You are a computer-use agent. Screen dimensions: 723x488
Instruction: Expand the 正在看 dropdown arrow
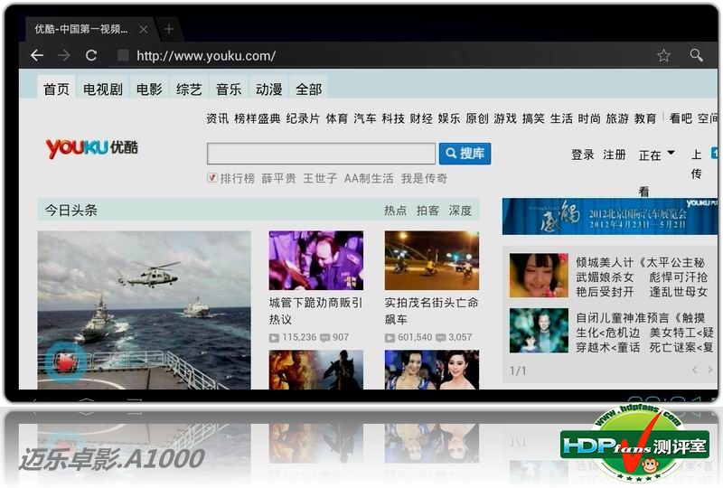[x=671, y=153]
